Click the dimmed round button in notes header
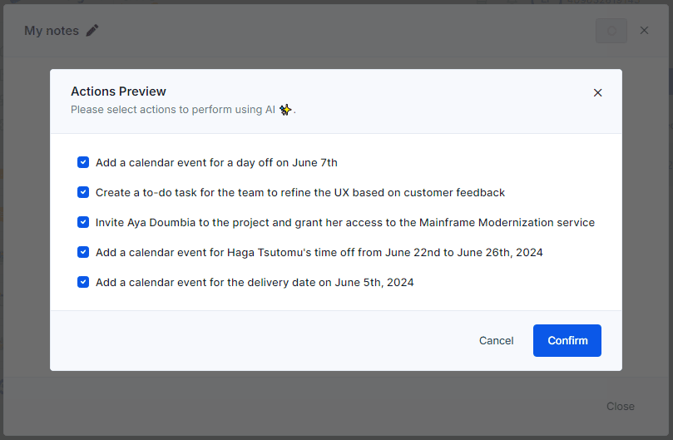 611,31
